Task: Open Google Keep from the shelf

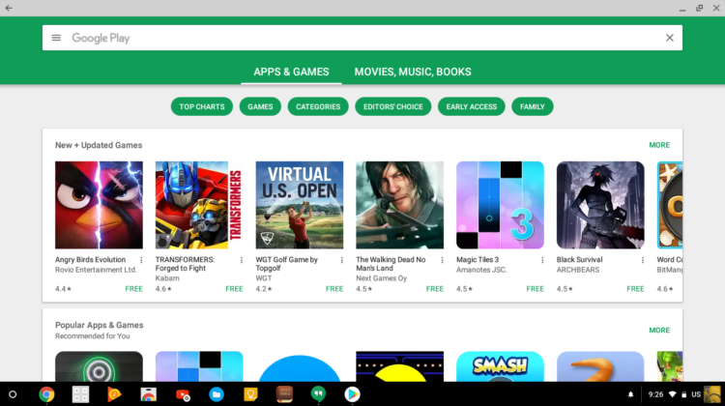Action: point(250,394)
